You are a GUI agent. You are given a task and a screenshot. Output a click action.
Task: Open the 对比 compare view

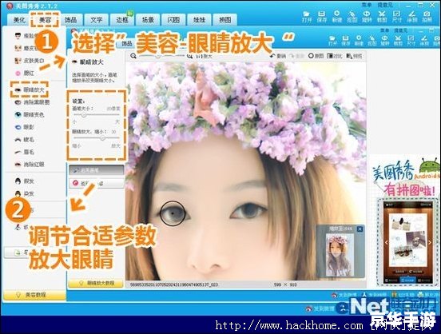(335, 56)
